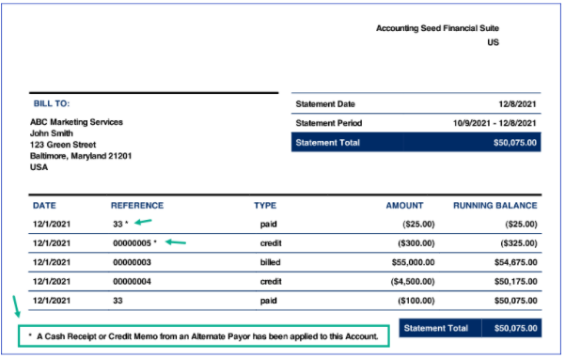The height and width of the screenshot is (358, 565).
Task: Select the ($4,500.00) credit amount
Action: [x=413, y=281]
